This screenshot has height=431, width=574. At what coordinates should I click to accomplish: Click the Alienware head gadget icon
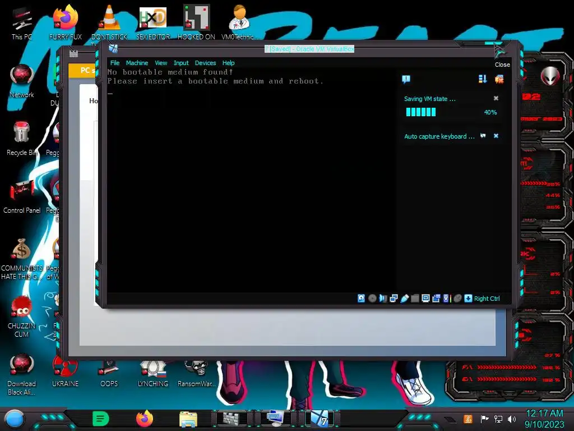tap(550, 76)
